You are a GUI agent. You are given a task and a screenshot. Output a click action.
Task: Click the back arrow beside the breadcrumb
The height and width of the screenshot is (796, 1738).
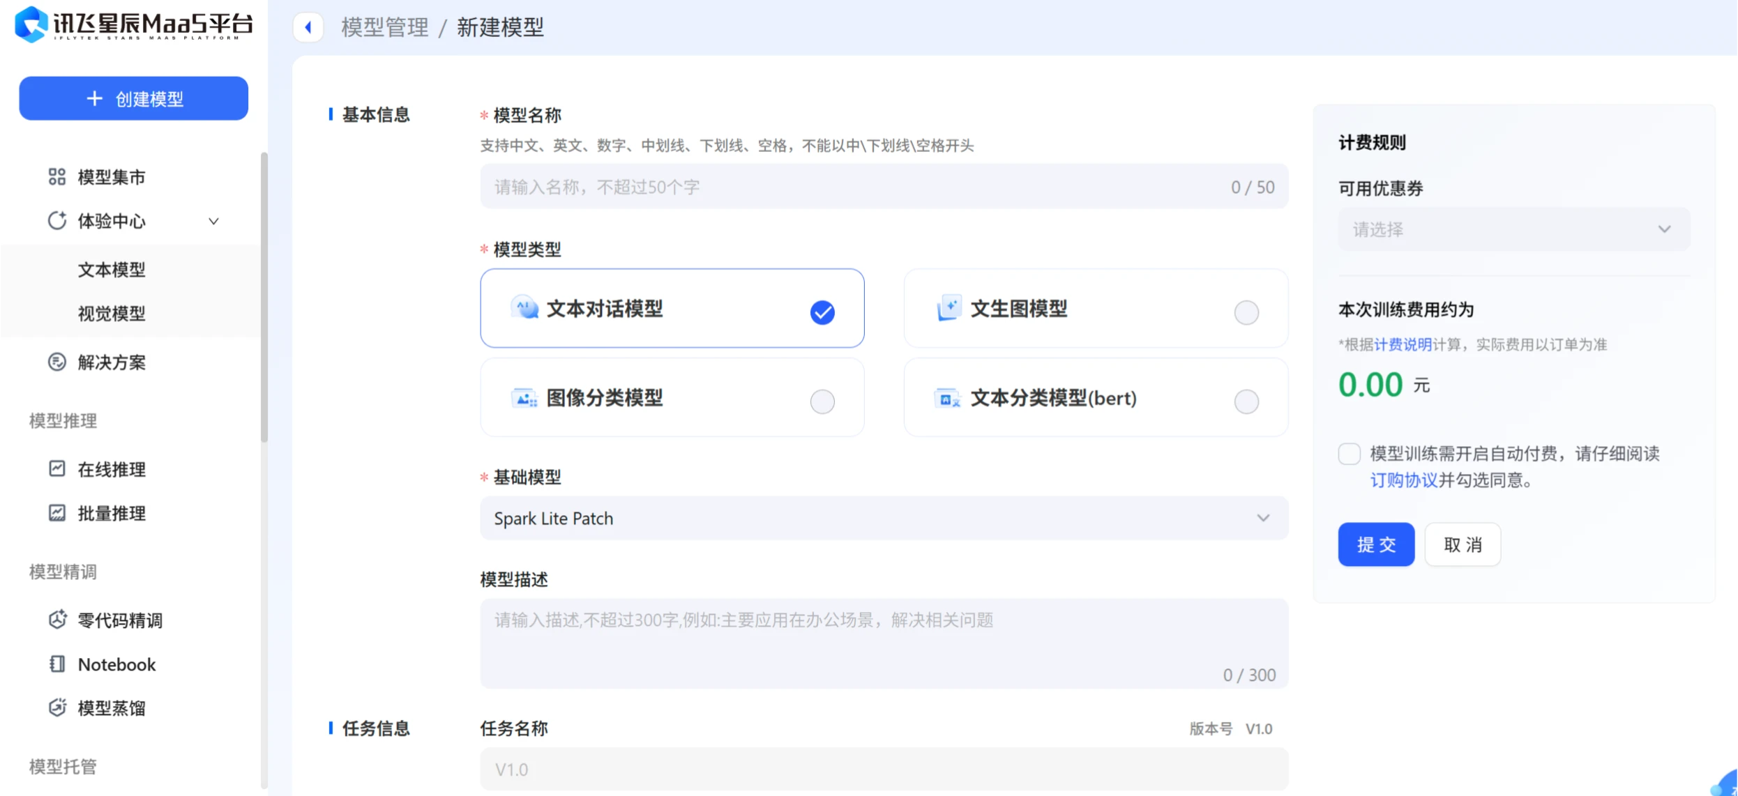tap(309, 26)
